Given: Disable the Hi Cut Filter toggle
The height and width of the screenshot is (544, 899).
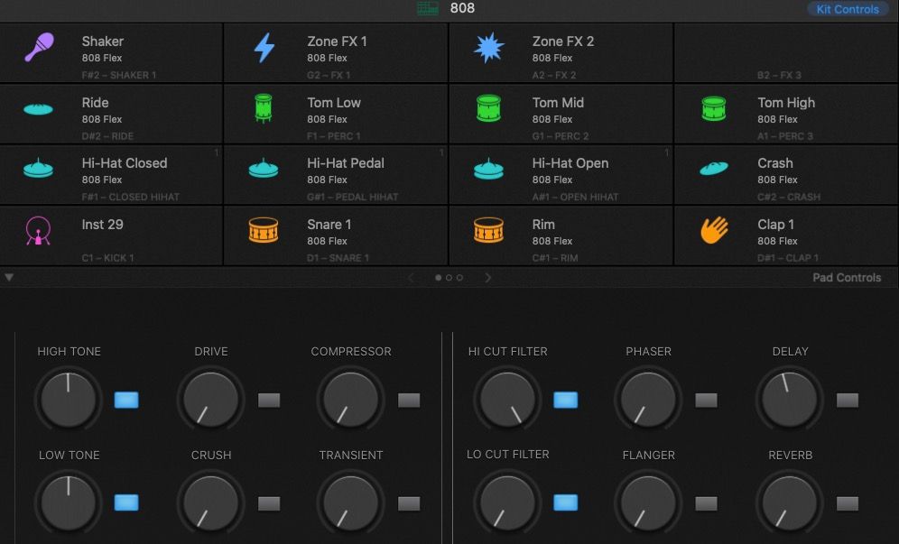Looking at the screenshot, I should pyautogui.click(x=566, y=399).
